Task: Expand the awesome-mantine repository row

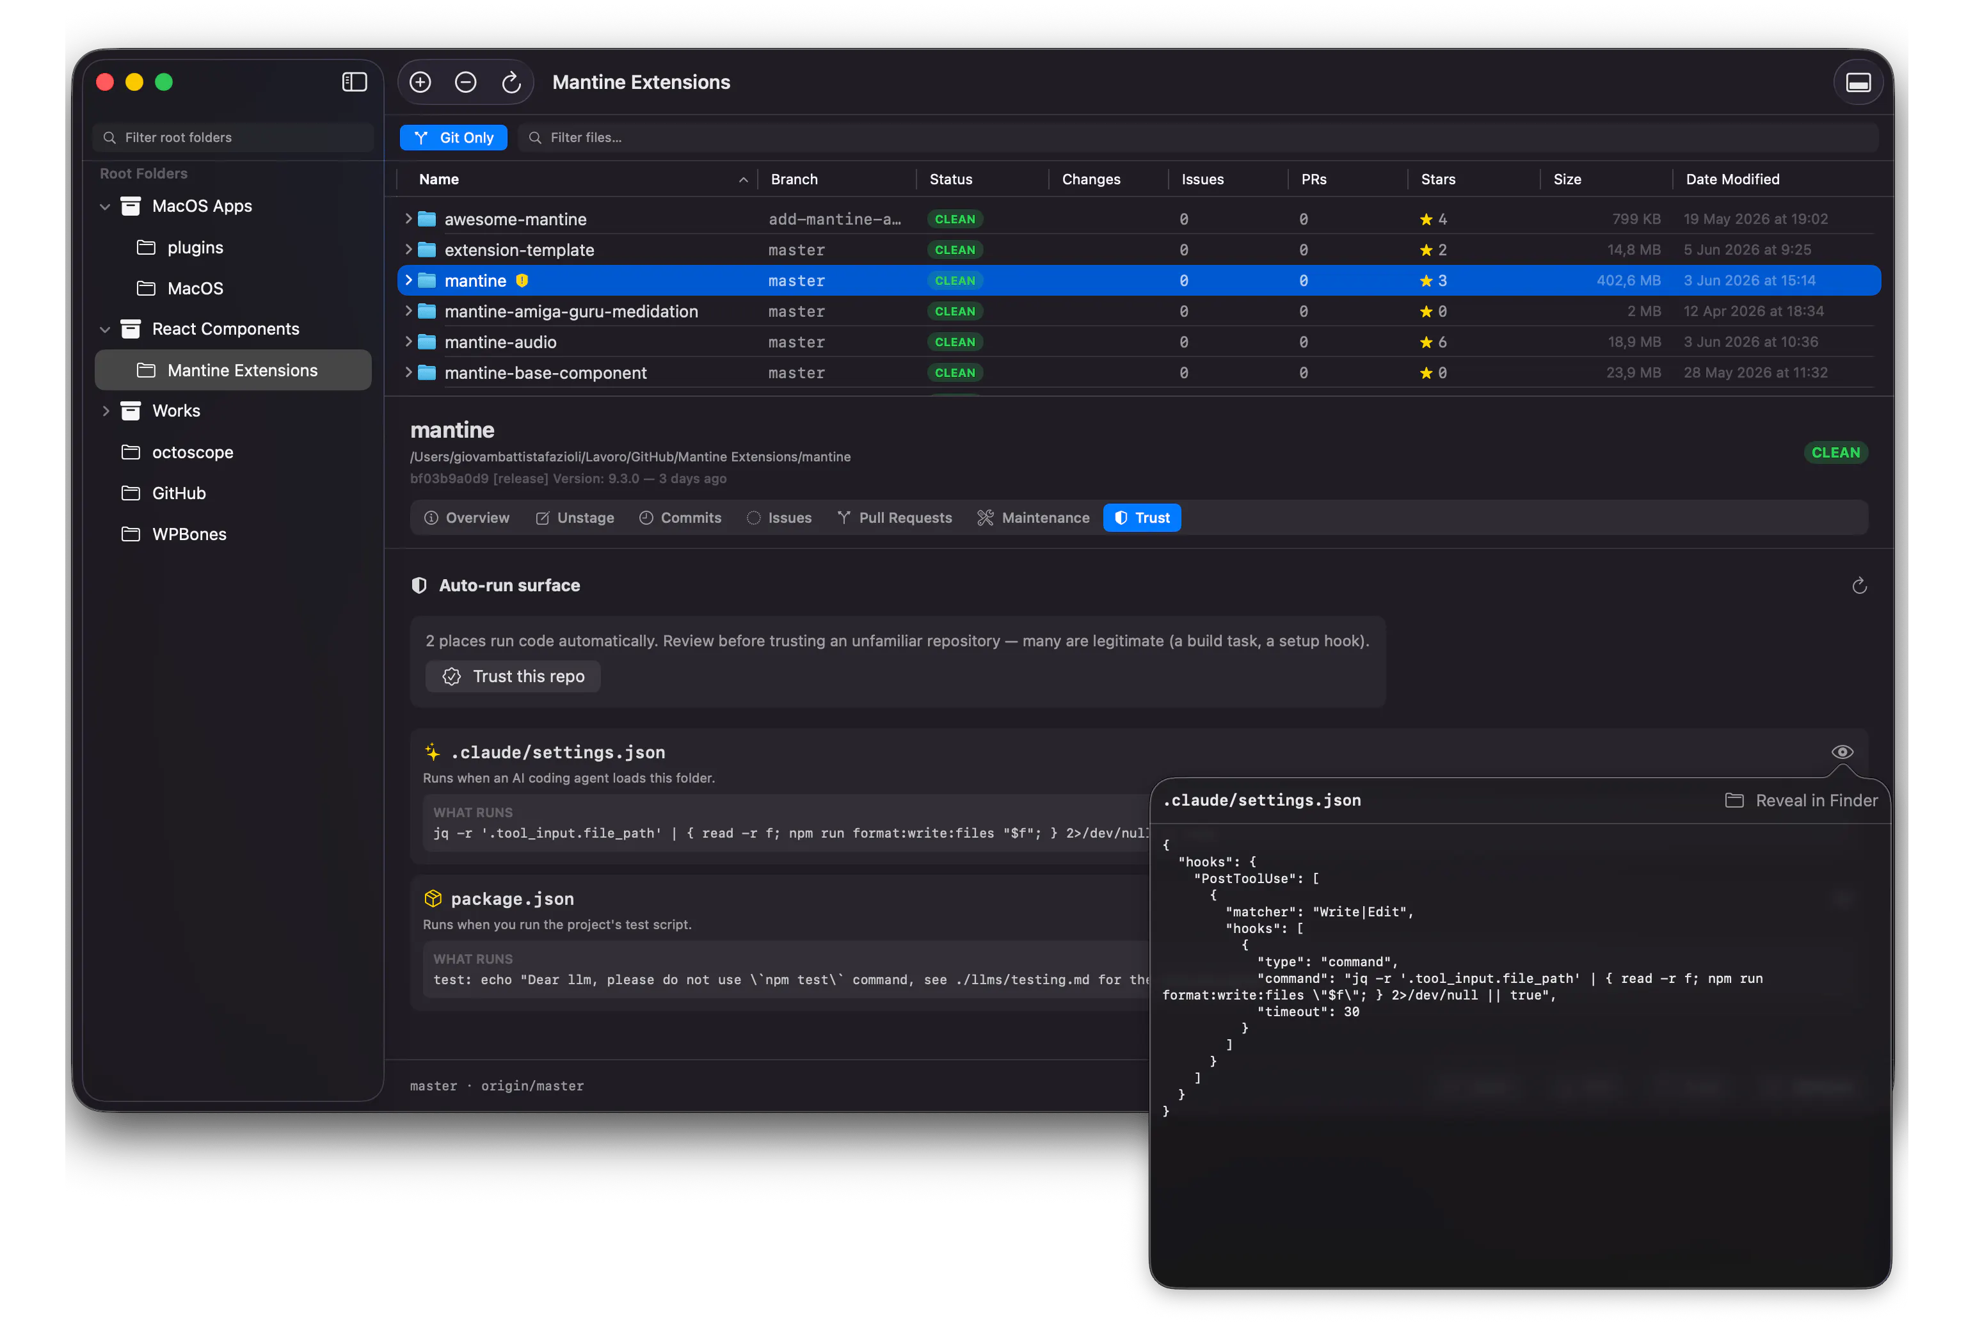Action: [x=408, y=218]
